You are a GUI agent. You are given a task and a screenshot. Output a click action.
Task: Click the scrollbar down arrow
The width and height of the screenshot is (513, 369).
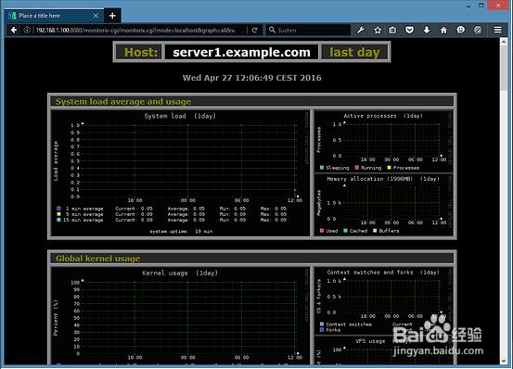(504, 361)
